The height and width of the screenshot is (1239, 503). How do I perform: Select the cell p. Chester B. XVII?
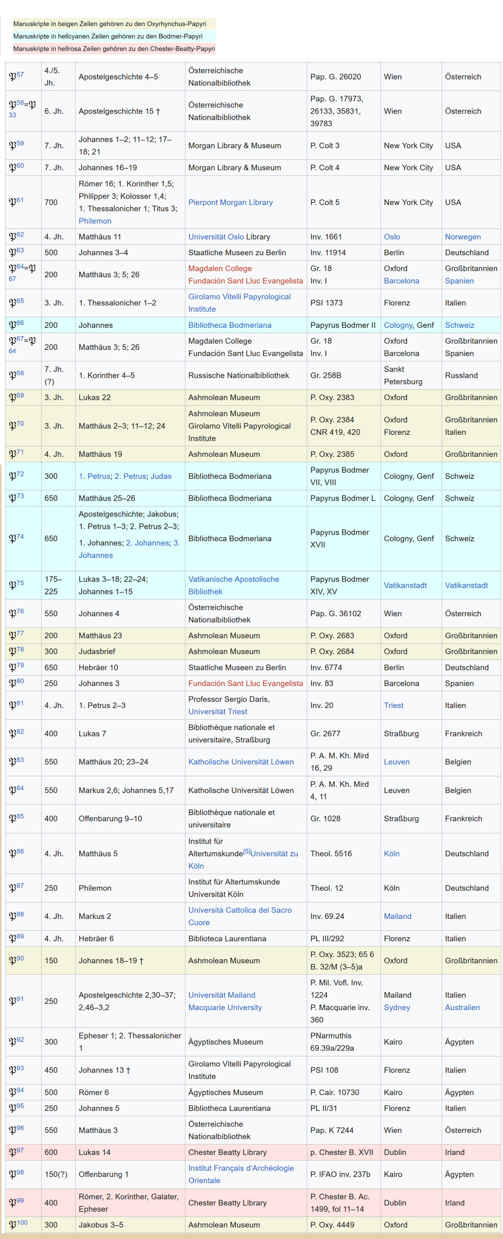tap(341, 1152)
